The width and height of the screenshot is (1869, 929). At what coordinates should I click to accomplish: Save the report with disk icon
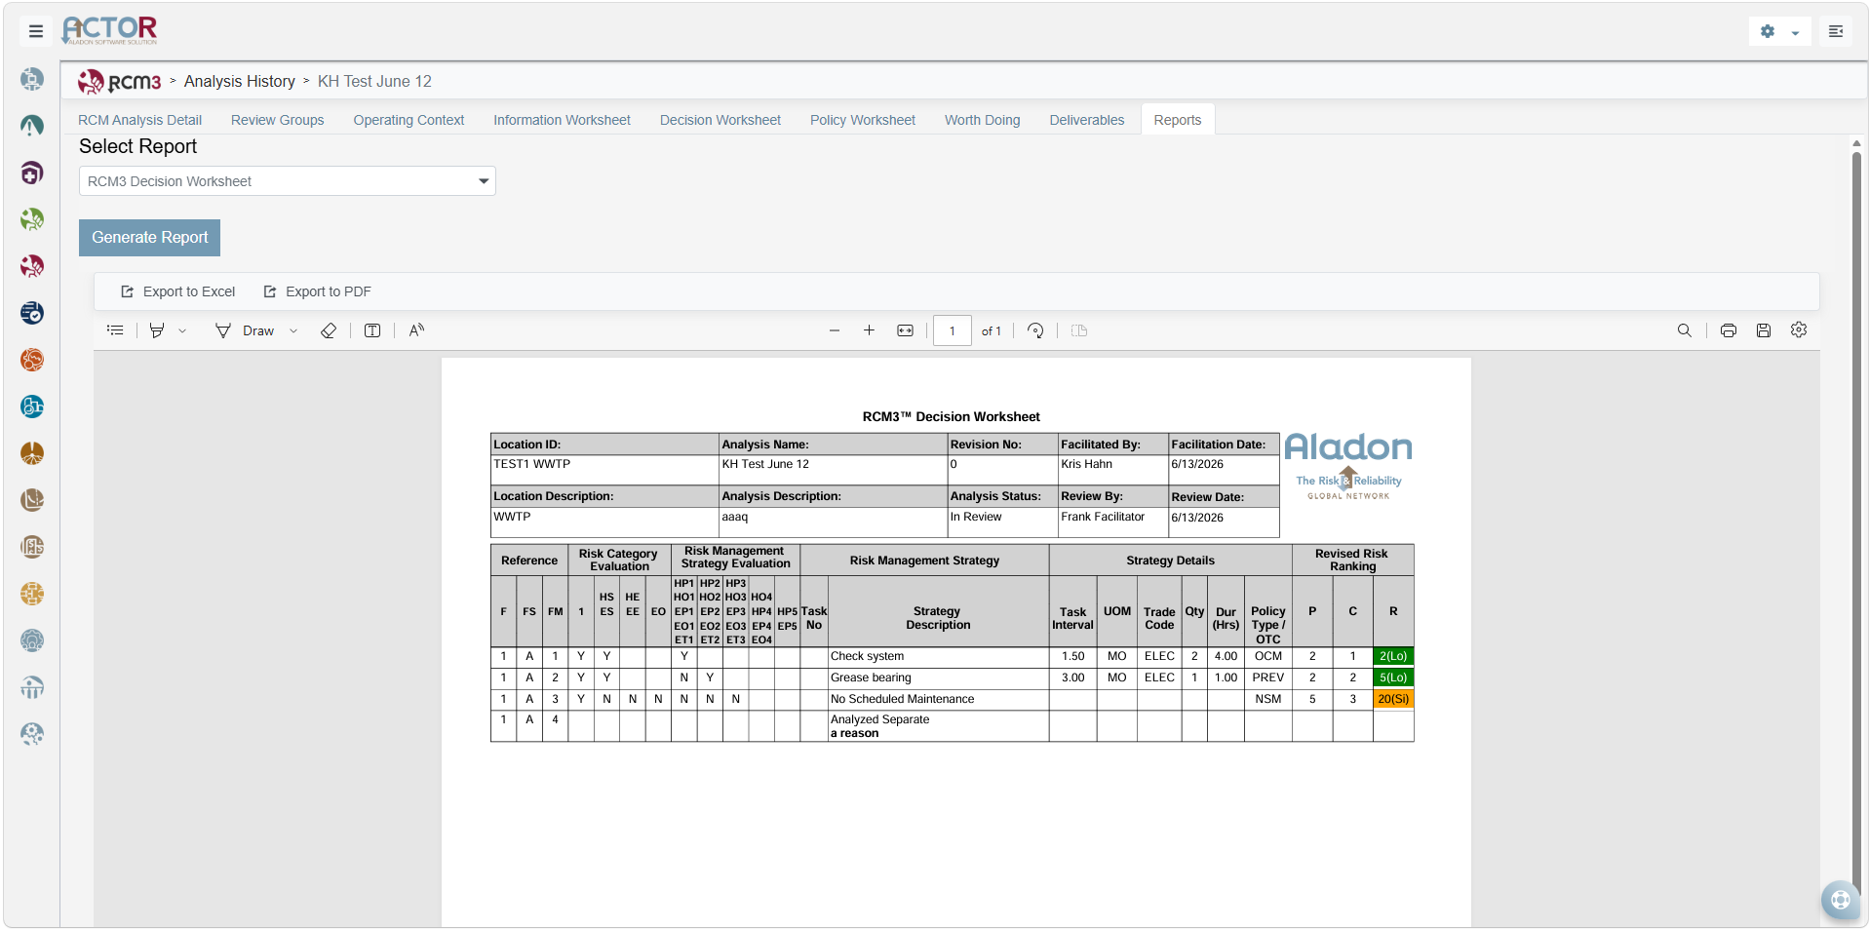tap(1764, 330)
